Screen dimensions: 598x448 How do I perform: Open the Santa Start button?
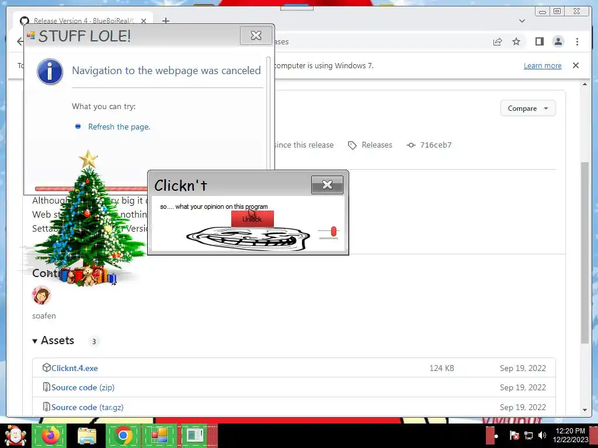tap(15, 435)
